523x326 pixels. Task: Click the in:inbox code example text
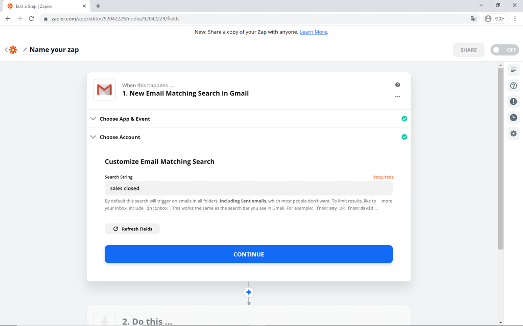pos(157,208)
